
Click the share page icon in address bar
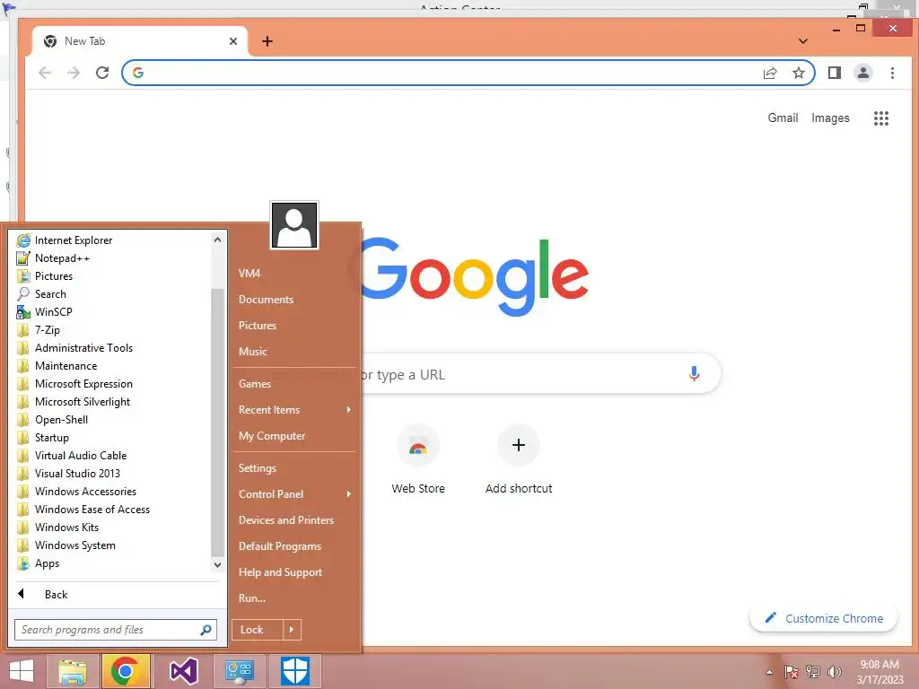[770, 73]
